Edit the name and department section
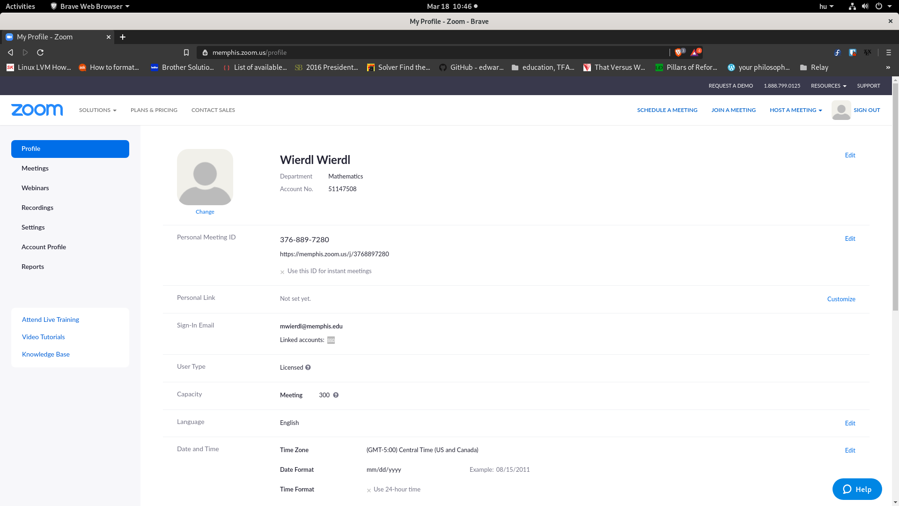This screenshot has height=506, width=899. (850, 155)
